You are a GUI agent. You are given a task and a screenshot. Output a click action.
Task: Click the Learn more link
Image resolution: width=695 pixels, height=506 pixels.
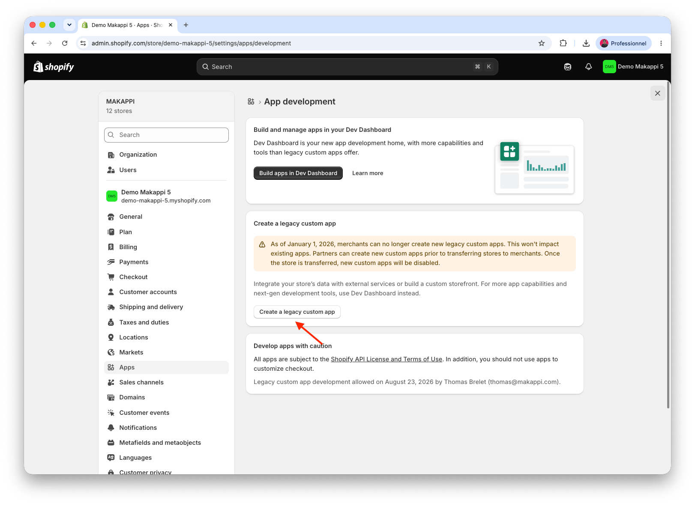click(368, 173)
